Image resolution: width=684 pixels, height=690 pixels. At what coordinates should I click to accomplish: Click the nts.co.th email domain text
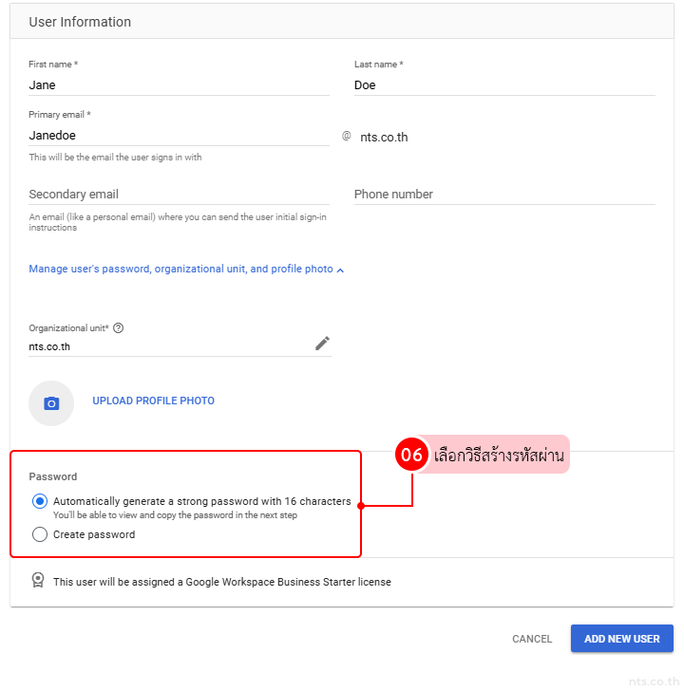(x=384, y=137)
